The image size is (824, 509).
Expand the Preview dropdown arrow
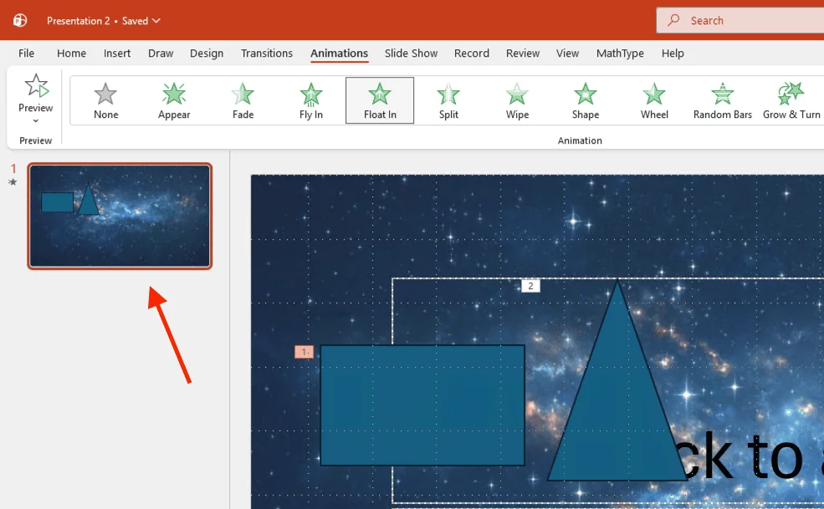[36, 121]
